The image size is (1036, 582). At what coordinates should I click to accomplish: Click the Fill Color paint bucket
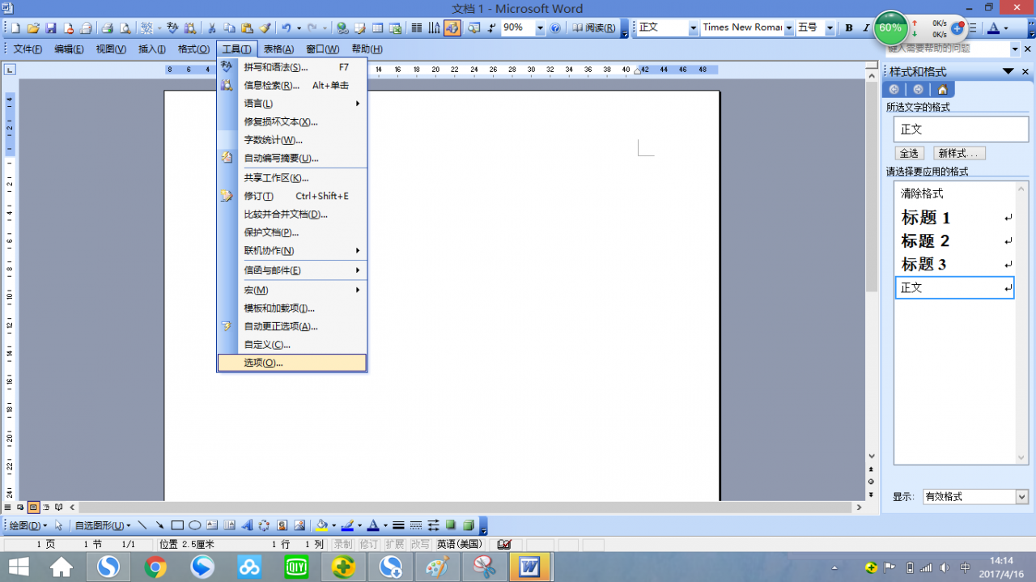[322, 525]
